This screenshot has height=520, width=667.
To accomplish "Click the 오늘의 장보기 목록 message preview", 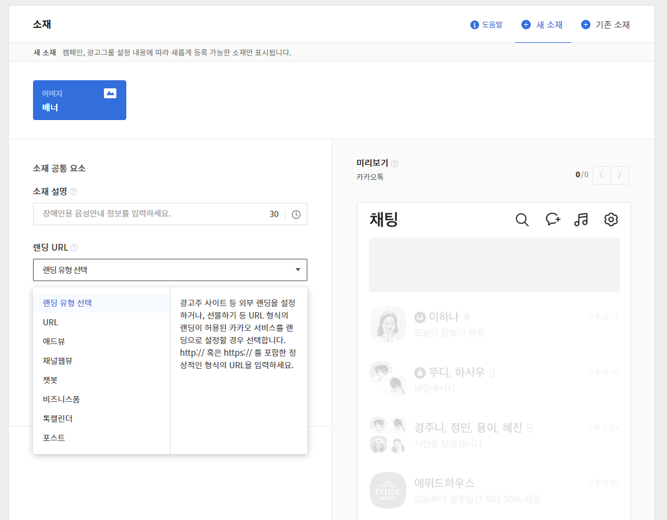I will click(449, 333).
